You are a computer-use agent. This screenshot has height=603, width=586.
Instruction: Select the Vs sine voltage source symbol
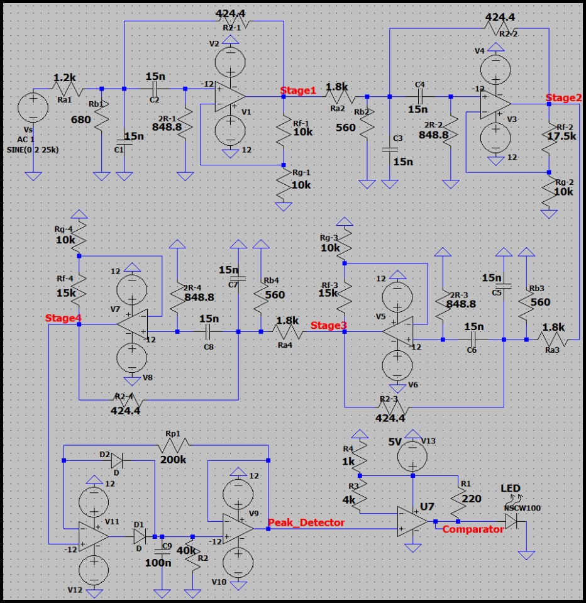click(35, 107)
